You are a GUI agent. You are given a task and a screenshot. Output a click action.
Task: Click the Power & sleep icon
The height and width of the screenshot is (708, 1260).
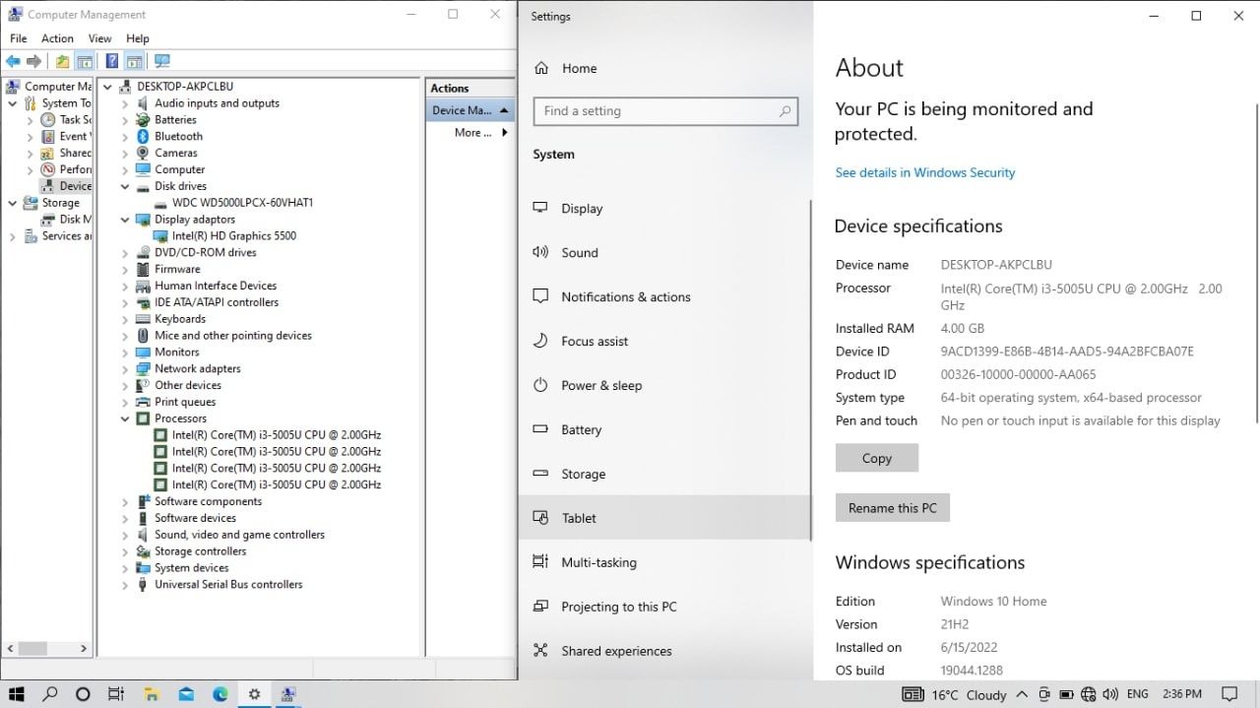(540, 385)
